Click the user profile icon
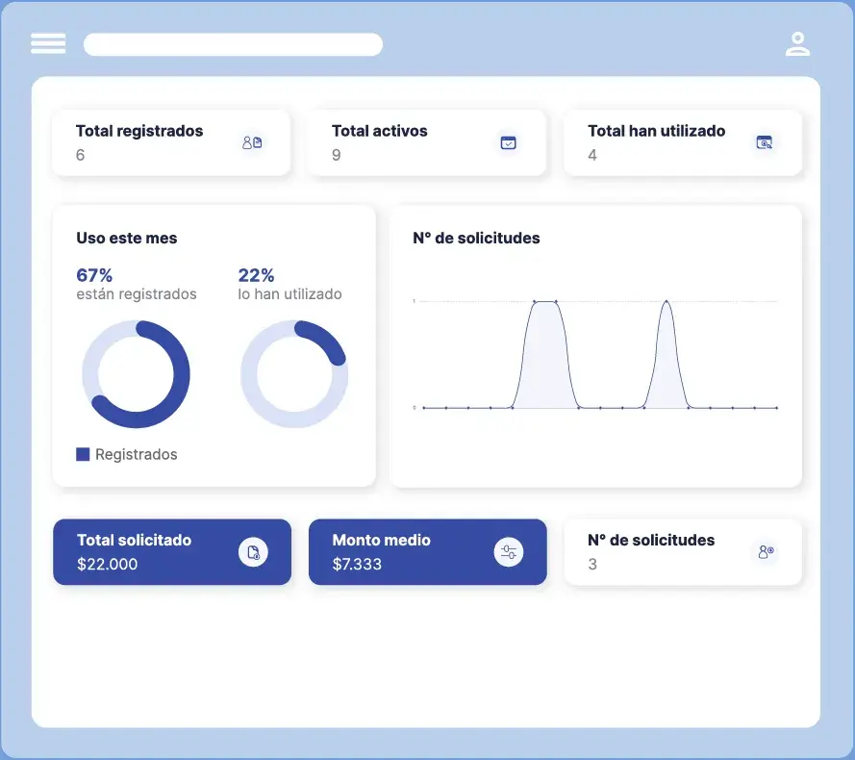The image size is (855, 760). 797,44
